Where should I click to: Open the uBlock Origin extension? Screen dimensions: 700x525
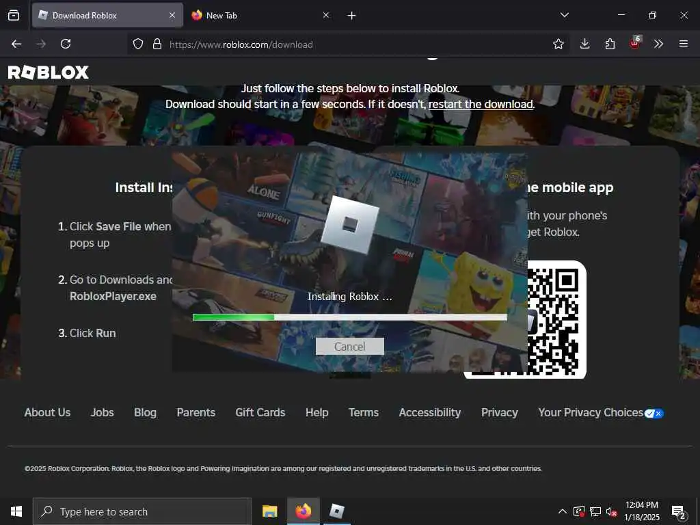pyautogui.click(x=635, y=43)
